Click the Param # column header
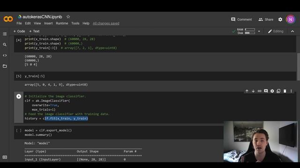Screen dimensions: 300x168 (130, 151)
